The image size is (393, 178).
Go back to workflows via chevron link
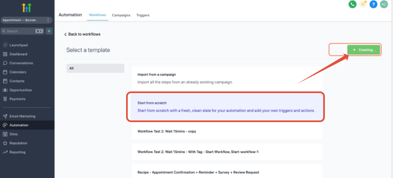click(82, 34)
